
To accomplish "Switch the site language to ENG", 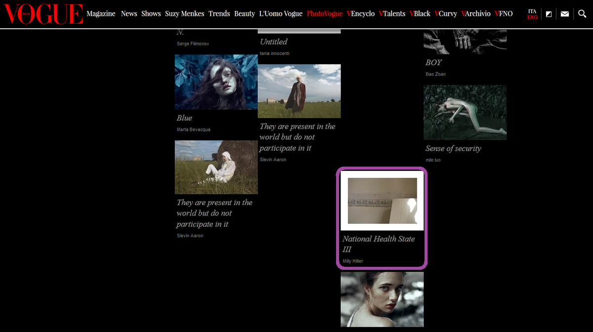I will [x=532, y=17].
